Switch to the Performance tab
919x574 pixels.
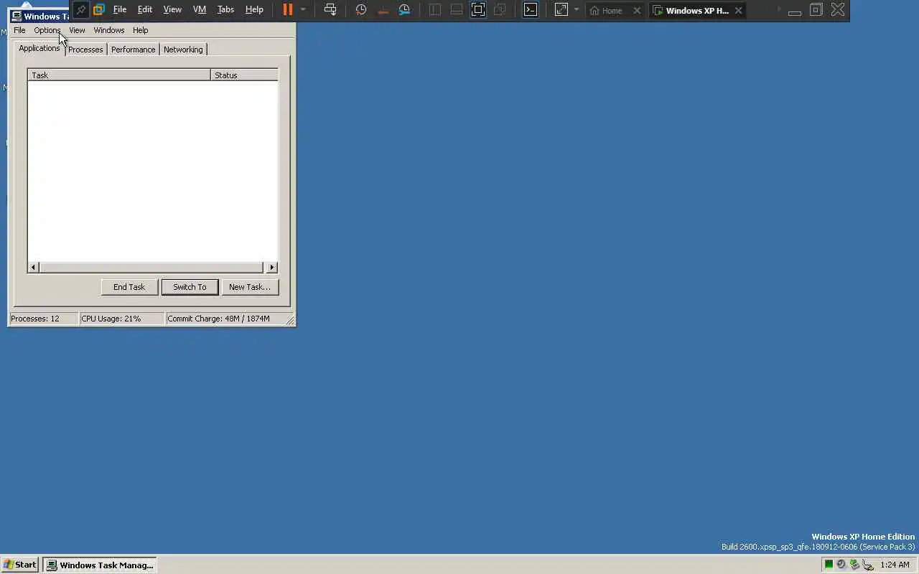coord(133,50)
